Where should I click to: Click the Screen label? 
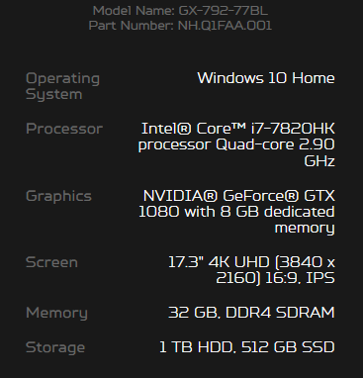coord(51,262)
